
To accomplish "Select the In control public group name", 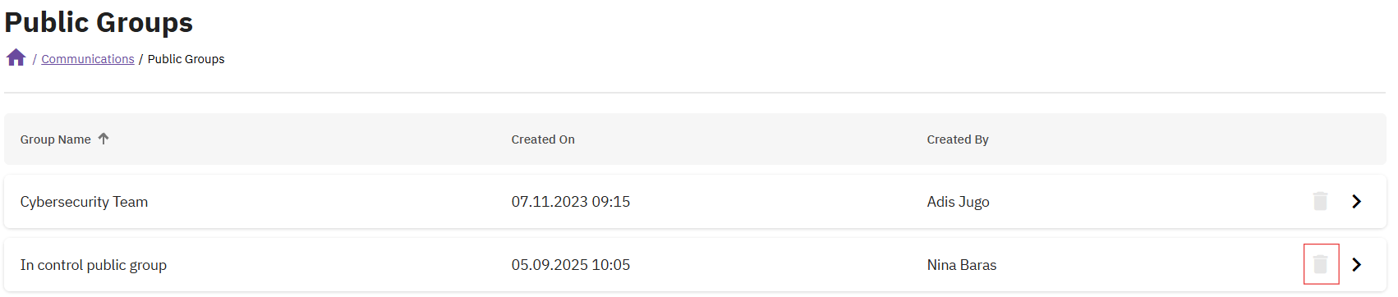I will point(94,265).
